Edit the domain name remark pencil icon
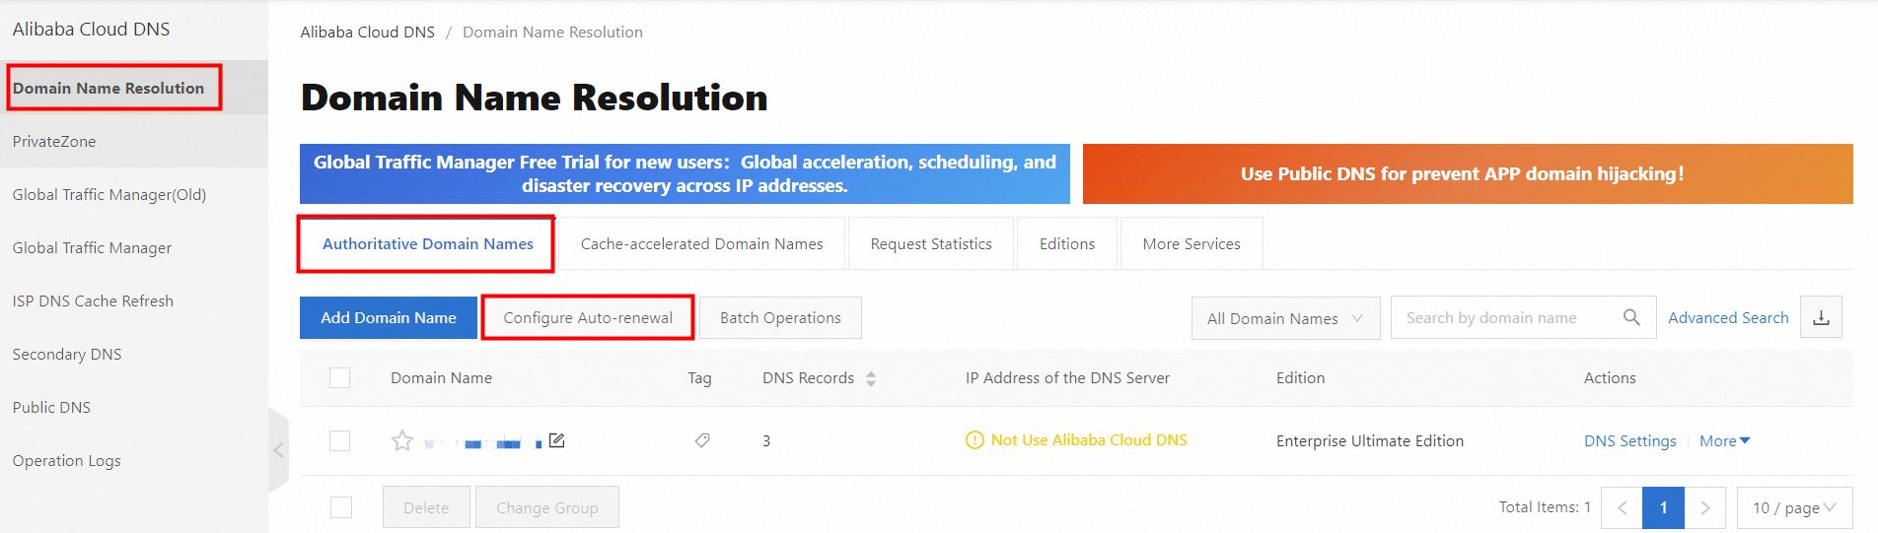This screenshot has height=533, width=1878. pos(557,440)
